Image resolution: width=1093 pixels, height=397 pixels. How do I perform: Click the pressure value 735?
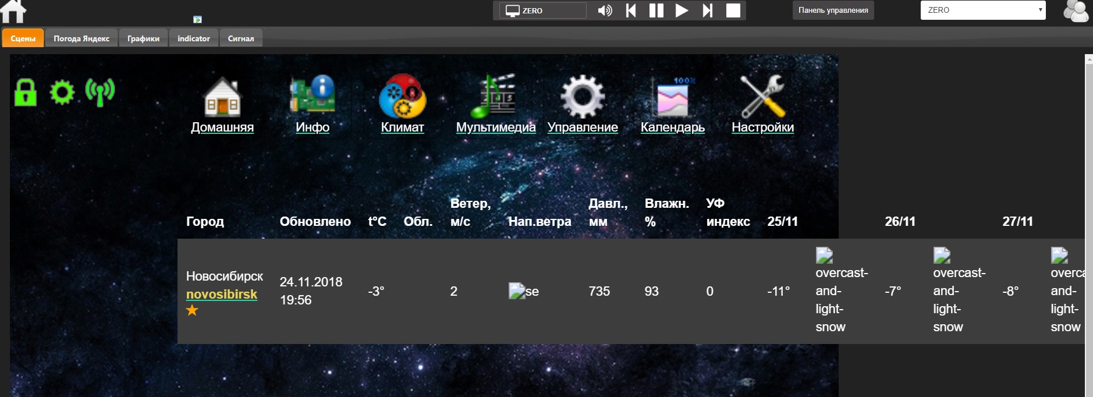(x=599, y=291)
